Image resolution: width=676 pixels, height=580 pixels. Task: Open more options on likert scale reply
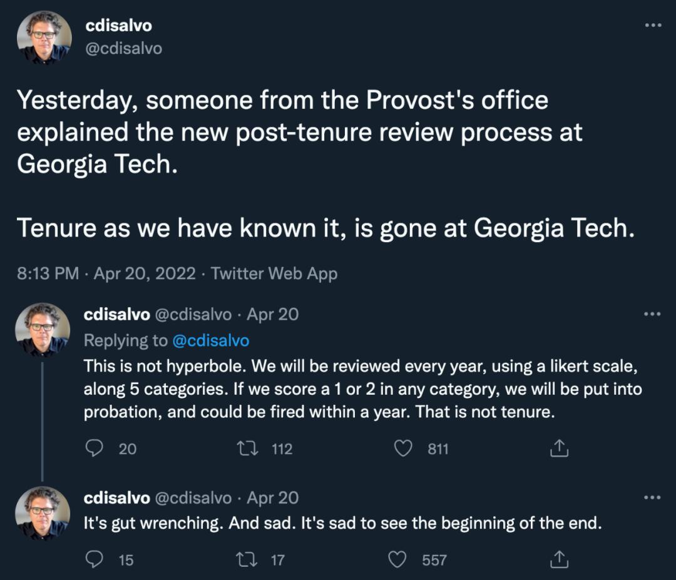652,314
